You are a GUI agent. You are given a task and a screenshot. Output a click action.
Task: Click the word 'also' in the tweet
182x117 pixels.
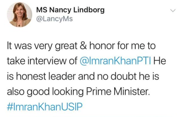click(16, 91)
